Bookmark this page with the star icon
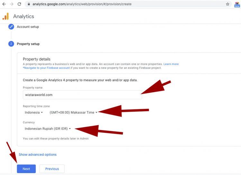The height and width of the screenshot is (175, 241). [228, 4]
